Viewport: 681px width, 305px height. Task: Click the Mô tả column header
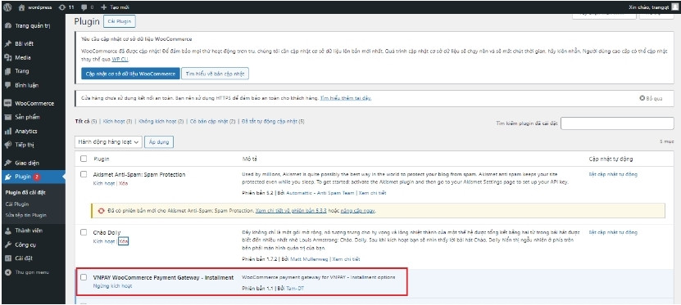tap(250, 159)
